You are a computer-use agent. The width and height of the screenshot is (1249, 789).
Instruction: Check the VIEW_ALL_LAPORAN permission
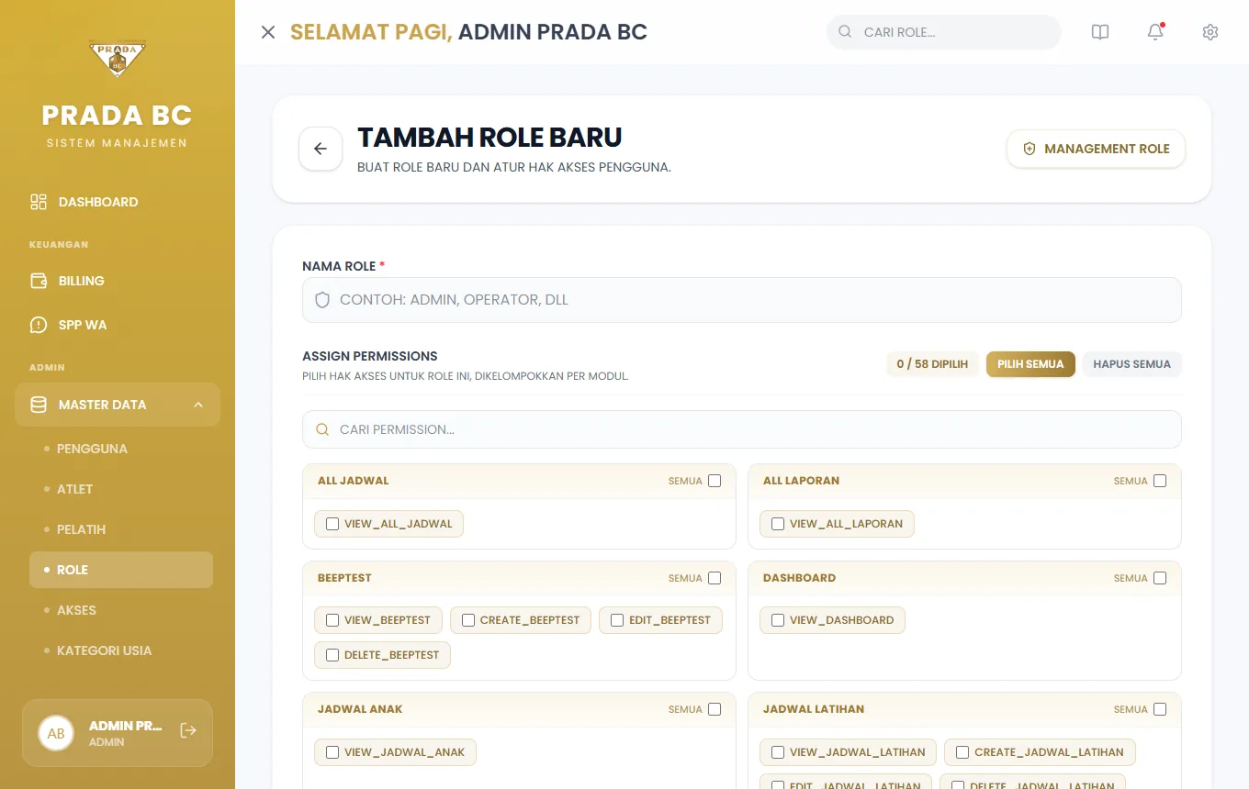click(x=778, y=524)
